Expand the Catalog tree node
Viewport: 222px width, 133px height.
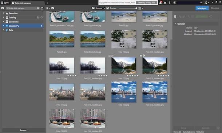[x=4, y=17]
